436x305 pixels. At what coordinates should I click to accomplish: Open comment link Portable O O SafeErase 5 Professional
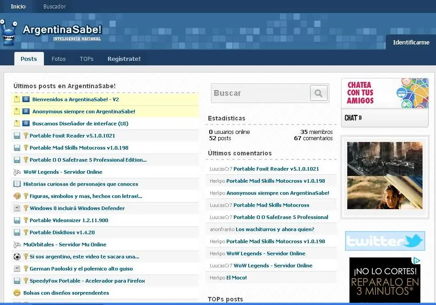point(281,217)
